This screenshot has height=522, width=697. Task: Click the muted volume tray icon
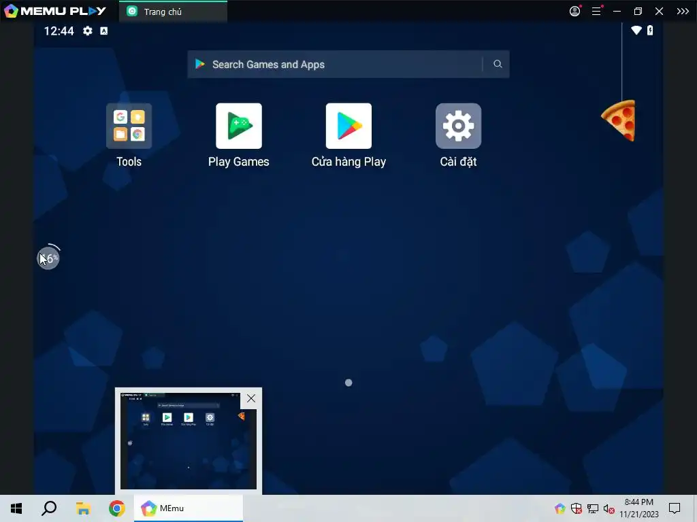[609, 508]
